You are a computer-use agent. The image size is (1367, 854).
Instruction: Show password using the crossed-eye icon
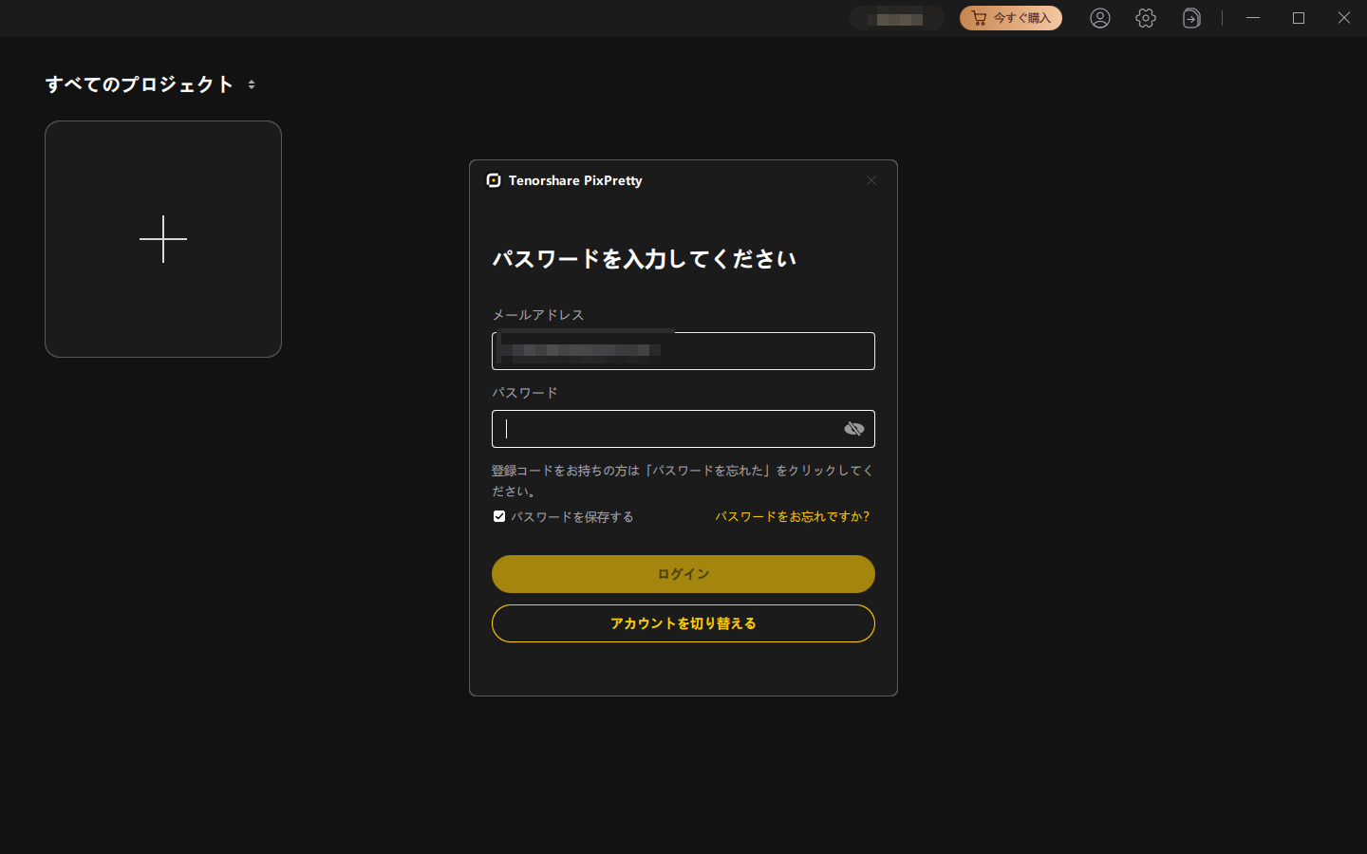pos(853,429)
